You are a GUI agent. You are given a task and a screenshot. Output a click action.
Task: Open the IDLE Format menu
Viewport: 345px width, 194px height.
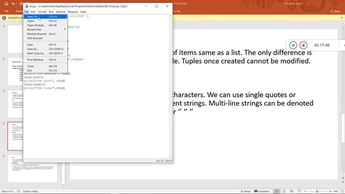(x=42, y=12)
